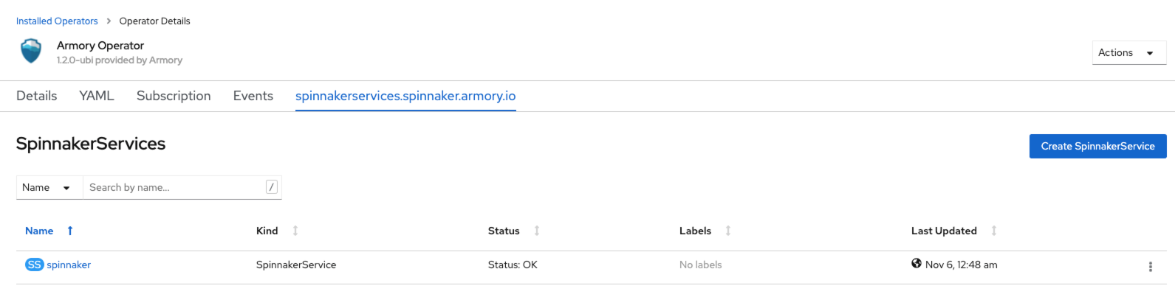Sort by Kind column arrow icon
The image size is (1175, 308).
pos(295,231)
